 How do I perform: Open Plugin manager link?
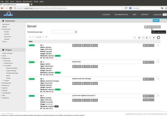click(8, 53)
